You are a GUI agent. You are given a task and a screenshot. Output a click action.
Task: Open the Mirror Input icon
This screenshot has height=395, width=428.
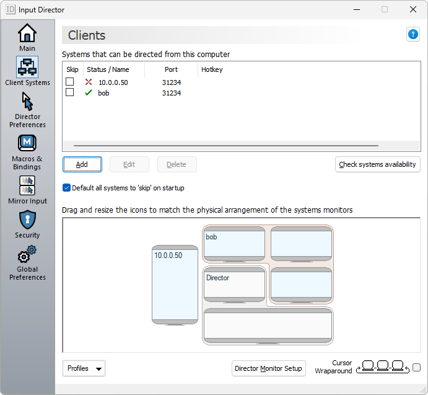click(x=27, y=185)
